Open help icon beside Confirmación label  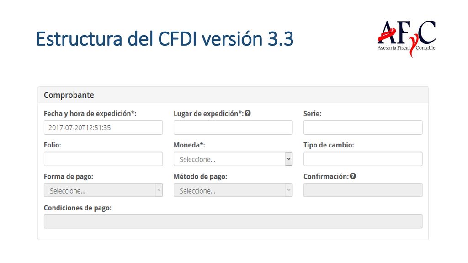(x=353, y=176)
